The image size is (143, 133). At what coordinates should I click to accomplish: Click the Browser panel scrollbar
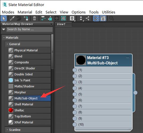52,52
